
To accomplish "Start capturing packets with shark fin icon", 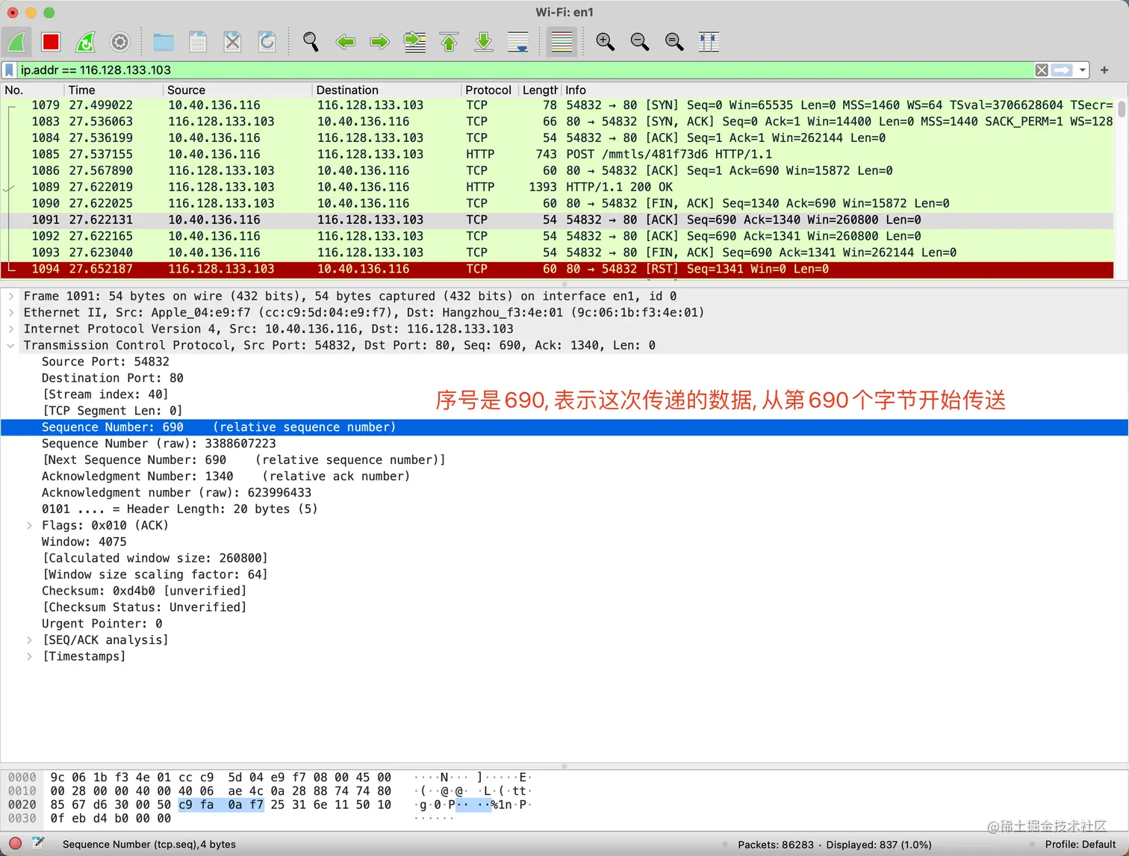I will click(x=17, y=42).
